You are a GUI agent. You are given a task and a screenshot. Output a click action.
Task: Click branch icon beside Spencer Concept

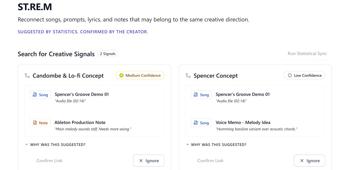(x=188, y=76)
